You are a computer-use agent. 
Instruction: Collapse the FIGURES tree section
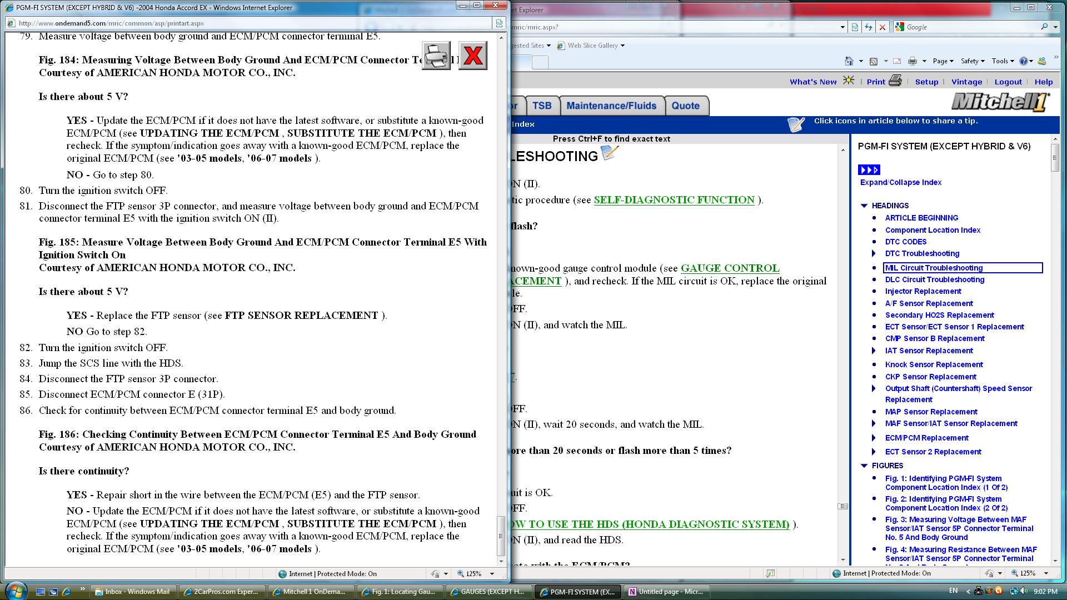click(864, 466)
